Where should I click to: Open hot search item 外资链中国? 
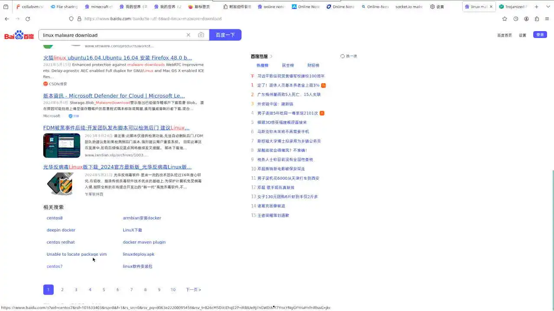click(x=275, y=104)
